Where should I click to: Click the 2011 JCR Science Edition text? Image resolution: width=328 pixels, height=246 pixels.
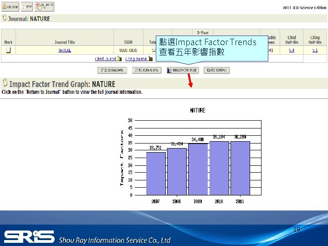304,8
